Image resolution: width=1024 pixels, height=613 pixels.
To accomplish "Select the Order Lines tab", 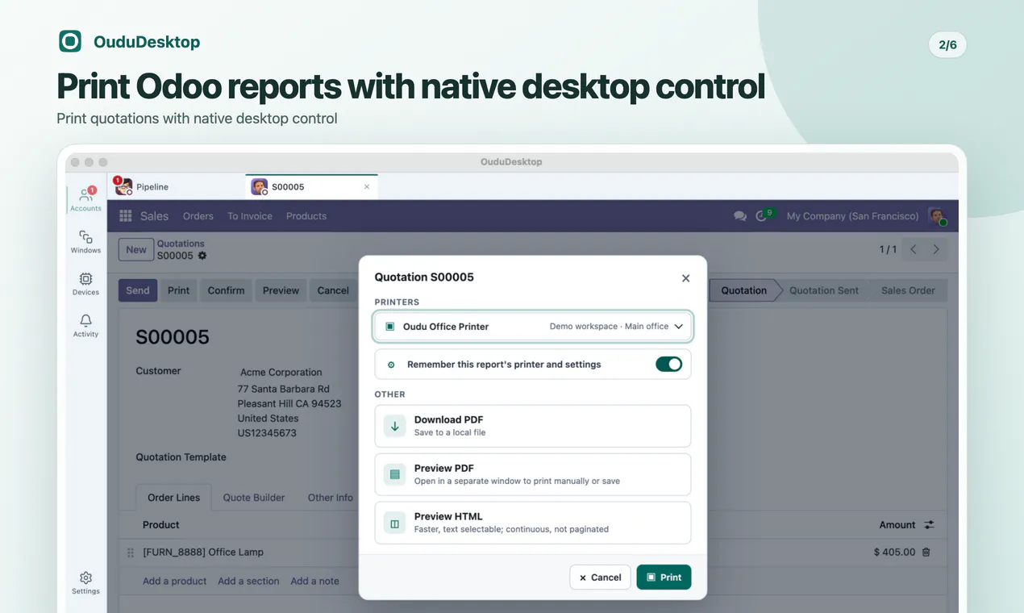I will pos(173,498).
